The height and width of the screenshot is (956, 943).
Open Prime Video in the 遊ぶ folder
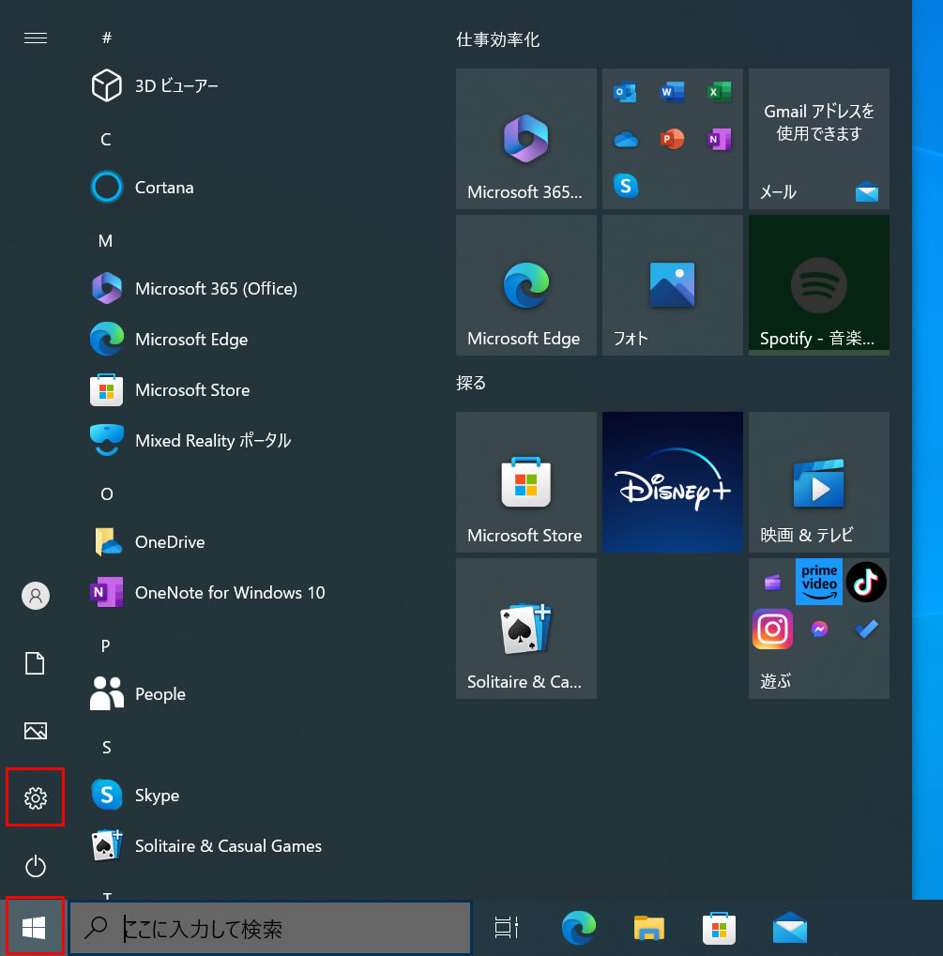(x=818, y=582)
